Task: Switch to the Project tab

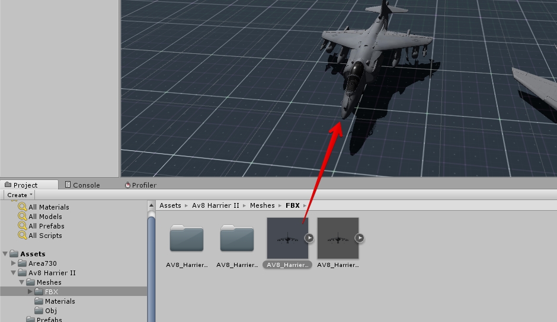Action: click(29, 185)
